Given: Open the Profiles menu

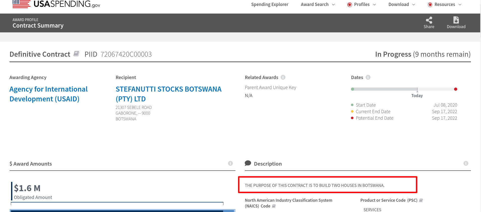Looking at the screenshot, I should [362, 5].
